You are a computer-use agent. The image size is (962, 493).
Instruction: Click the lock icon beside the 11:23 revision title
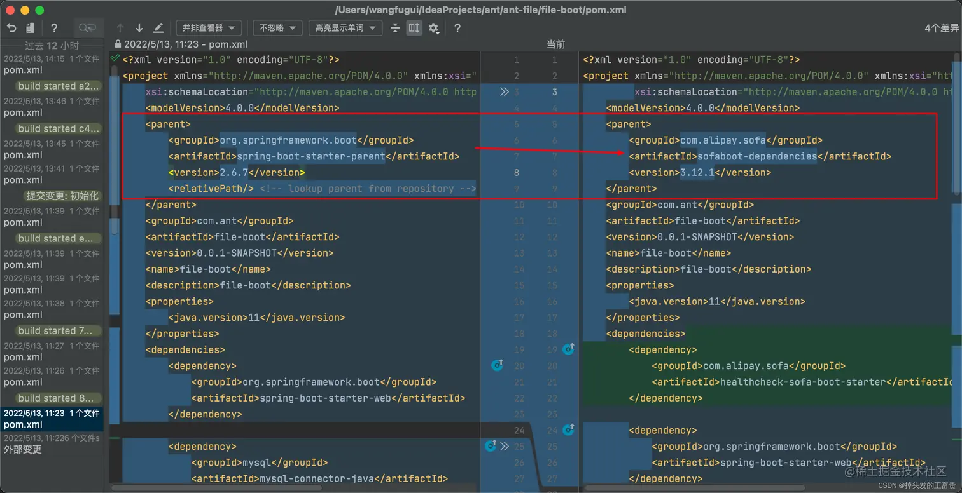pyautogui.click(x=118, y=44)
